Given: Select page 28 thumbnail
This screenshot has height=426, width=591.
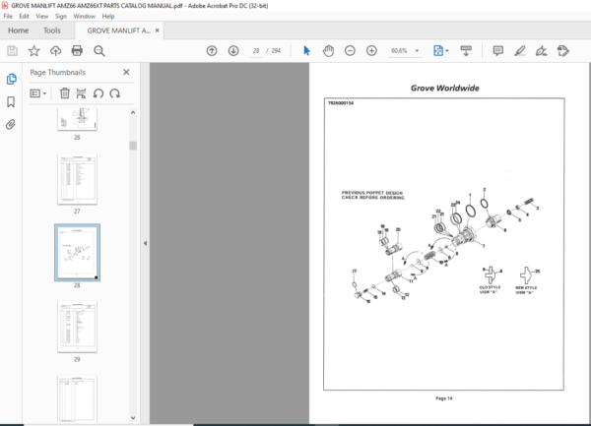Looking at the screenshot, I should pyautogui.click(x=77, y=253).
